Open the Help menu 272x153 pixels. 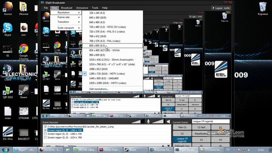point(105,8)
